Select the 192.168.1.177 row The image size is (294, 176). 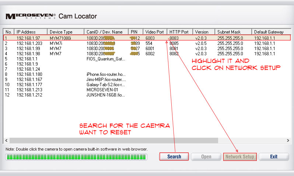147,85
